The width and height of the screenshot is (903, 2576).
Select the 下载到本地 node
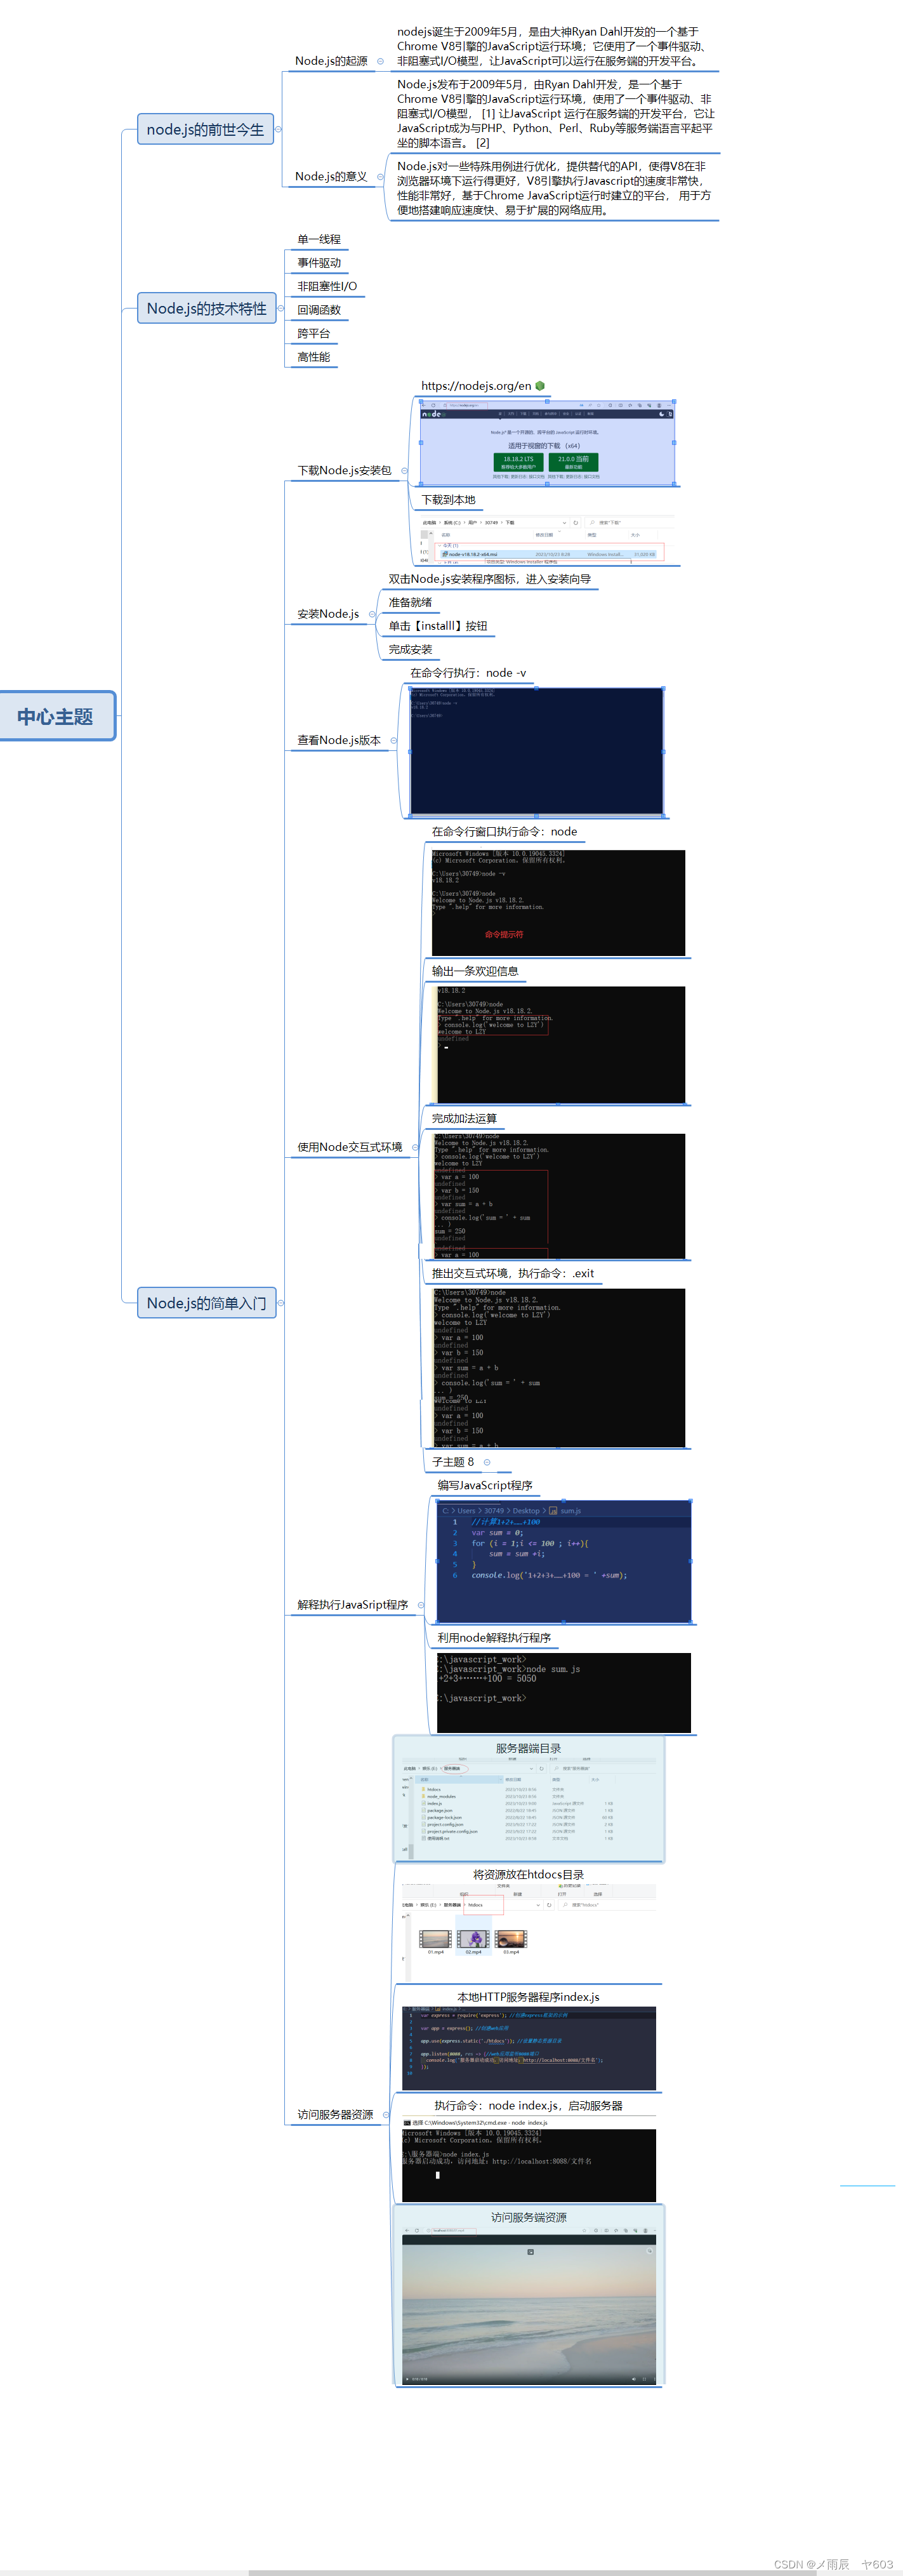pyautogui.click(x=448, y=500)
